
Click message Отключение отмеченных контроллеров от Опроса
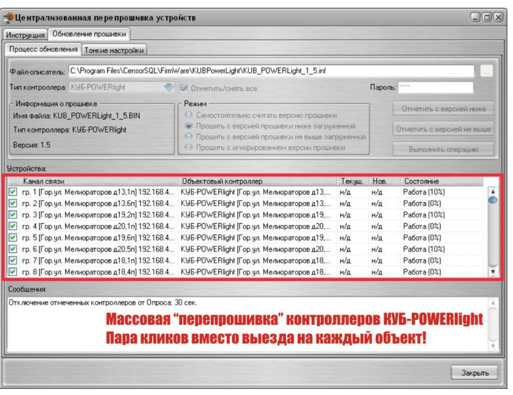tap(102, 303)
